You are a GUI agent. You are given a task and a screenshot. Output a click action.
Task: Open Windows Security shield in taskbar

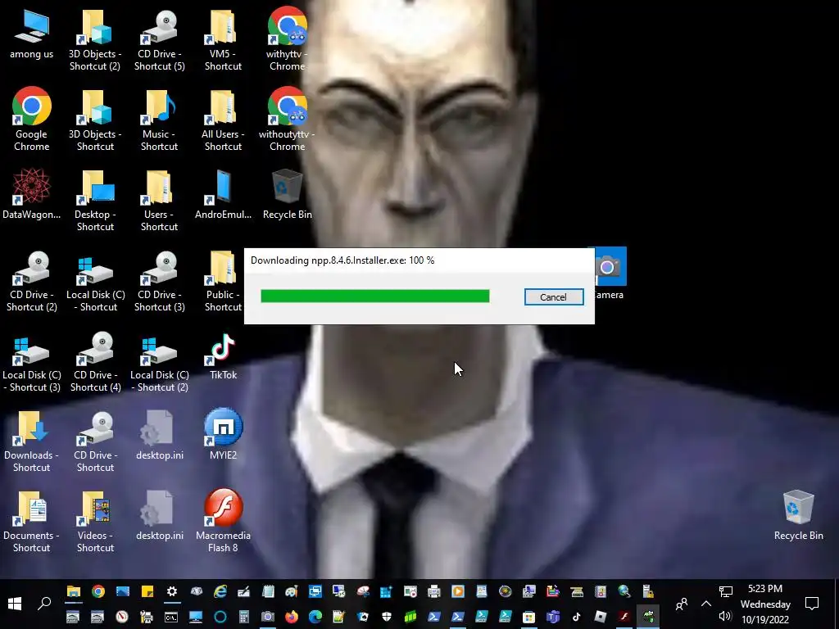pos(387,617)
